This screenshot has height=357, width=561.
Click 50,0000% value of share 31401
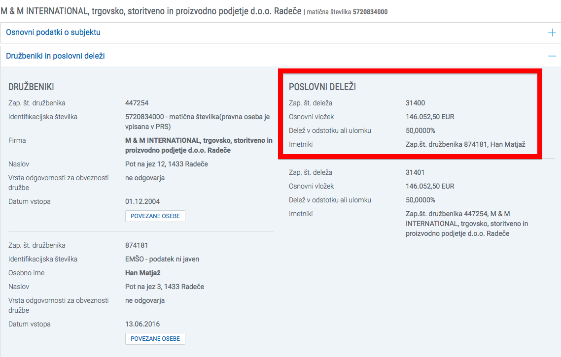pyautogui.click(x=421, y=200)
